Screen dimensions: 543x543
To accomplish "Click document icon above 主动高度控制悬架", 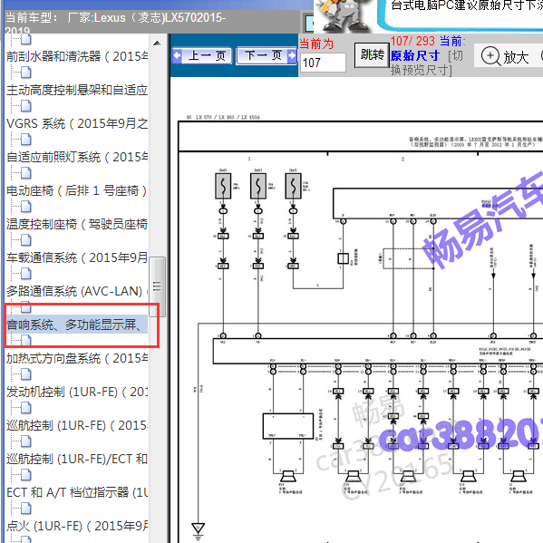I will (26, 73).
